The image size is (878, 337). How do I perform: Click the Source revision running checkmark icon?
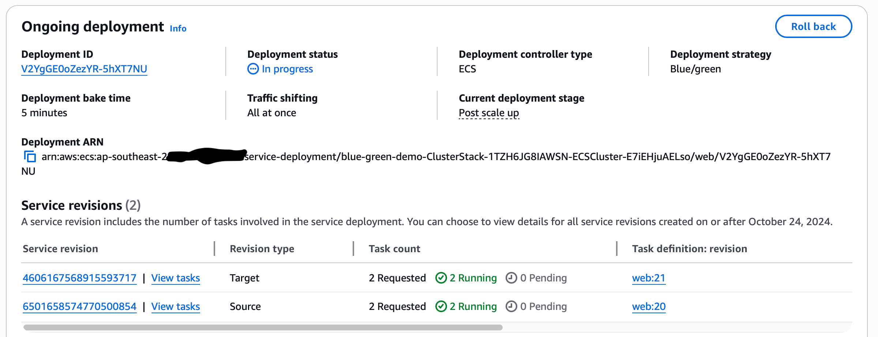click(441, 306)
